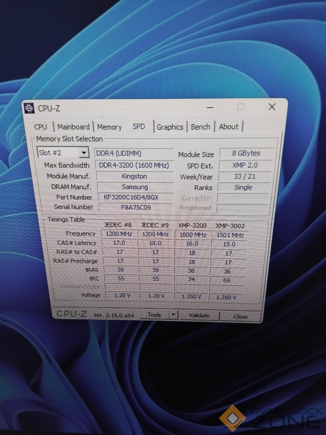Click the CPU-Z logo at bottom left
The image size is (326, 435).
[x=71, y=314]
